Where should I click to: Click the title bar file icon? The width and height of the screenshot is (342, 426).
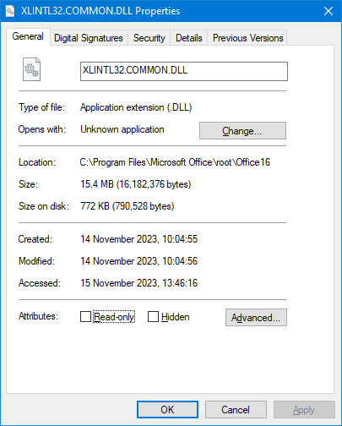point(10,11)
